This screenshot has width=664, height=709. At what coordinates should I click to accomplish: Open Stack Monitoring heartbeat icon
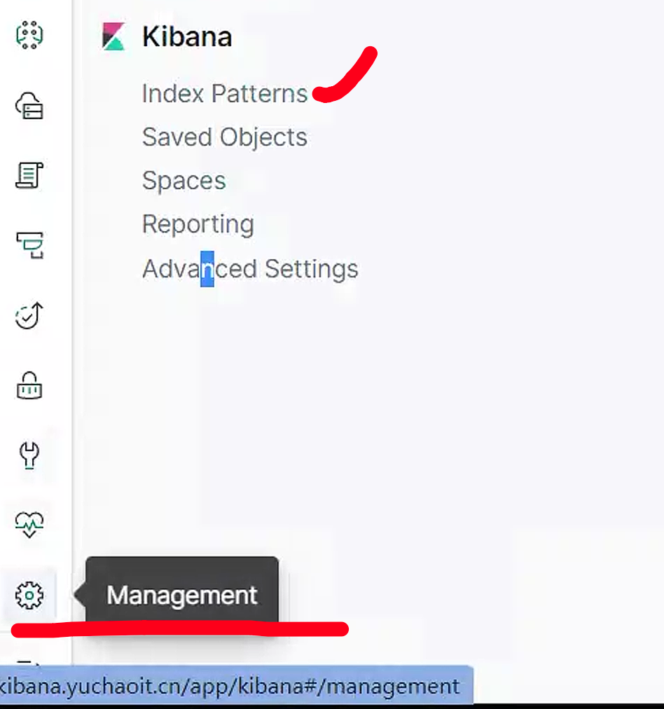coord(29,523)
